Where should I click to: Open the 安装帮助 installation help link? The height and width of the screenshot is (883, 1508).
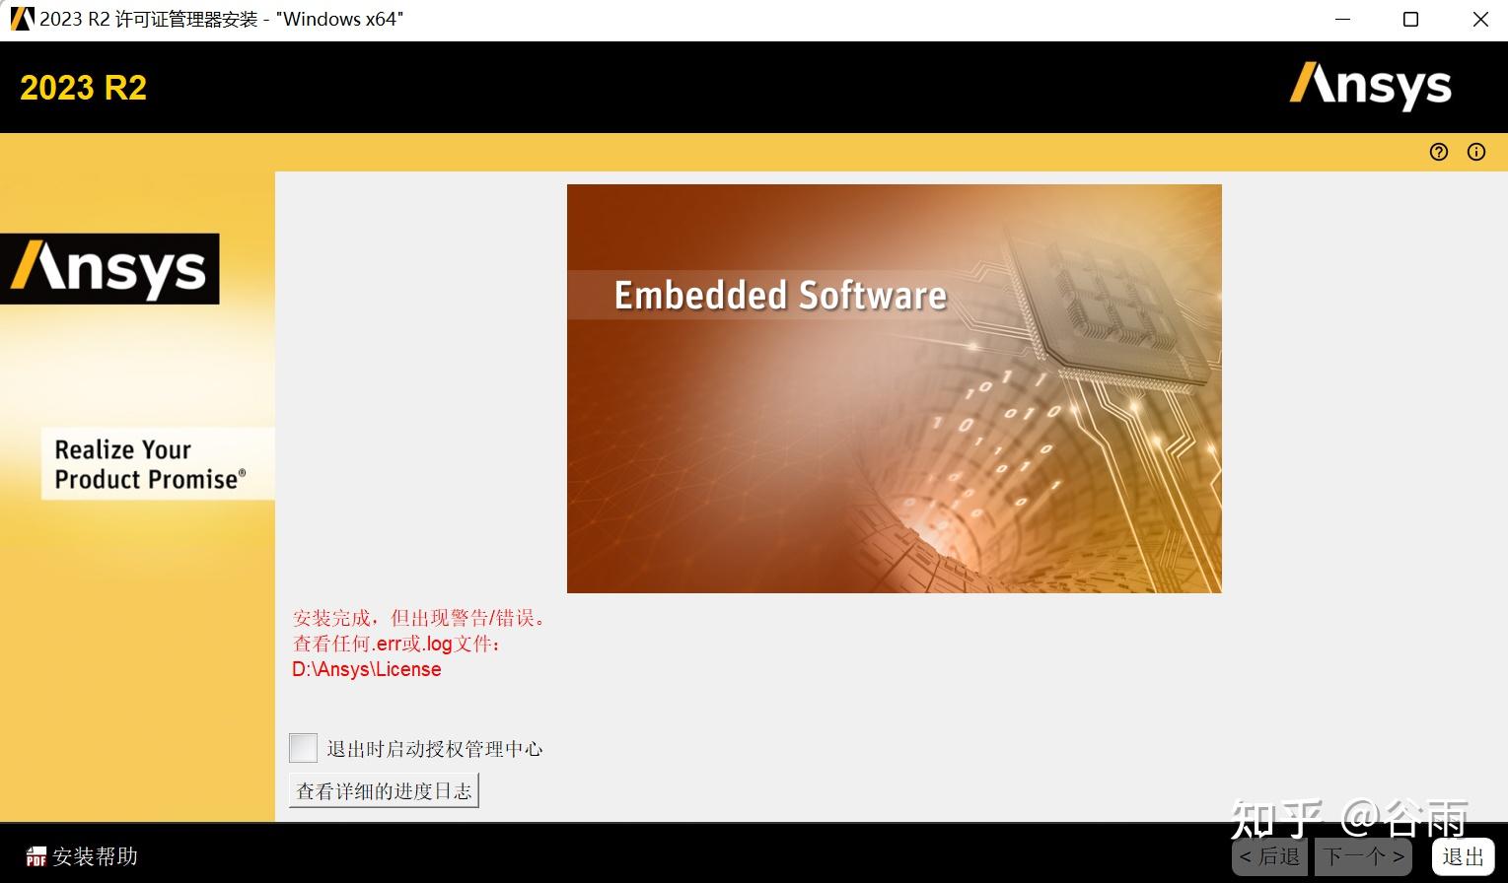click(95, 856)
